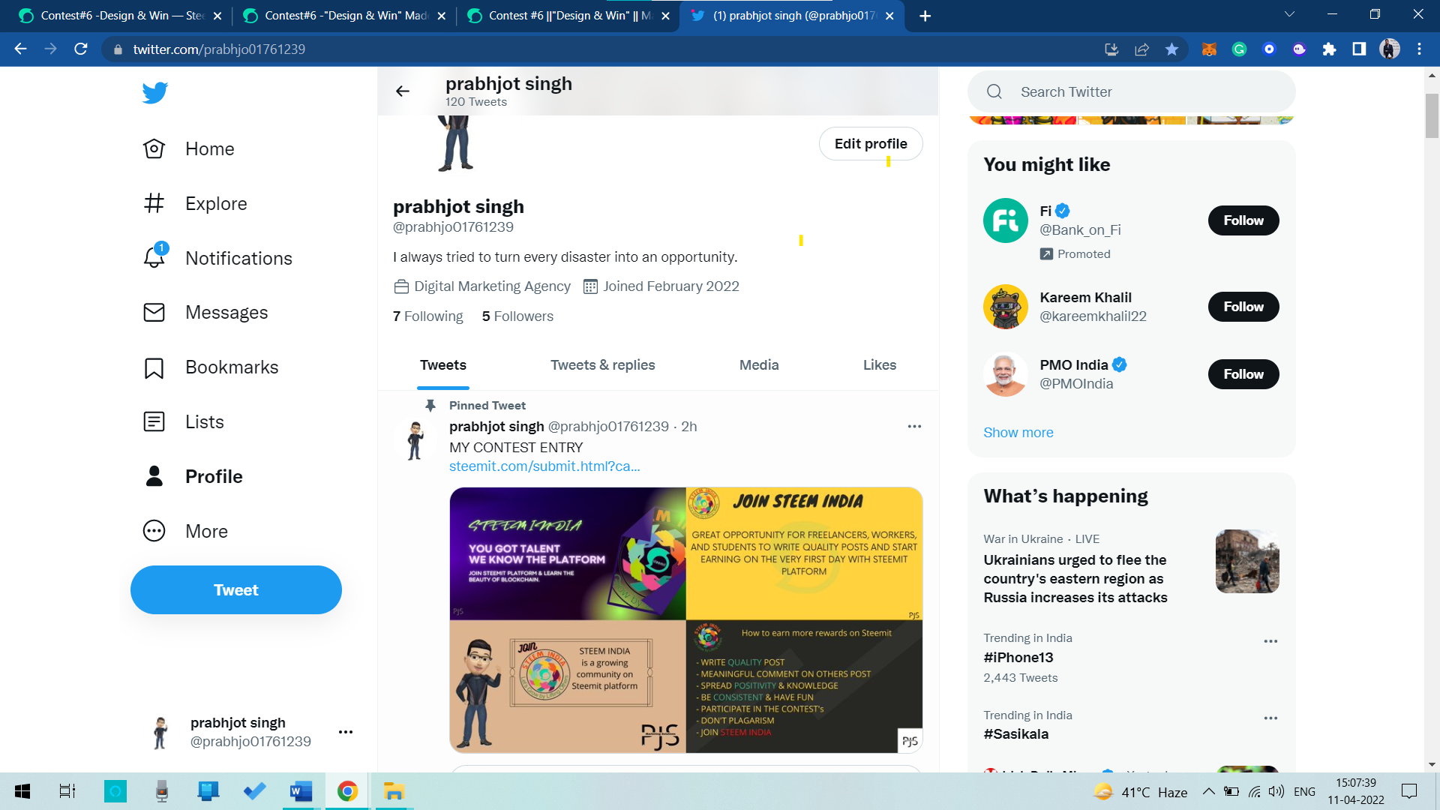Open the weather 41°C Haze widget
The image size is (1440, 810).
1140,792
